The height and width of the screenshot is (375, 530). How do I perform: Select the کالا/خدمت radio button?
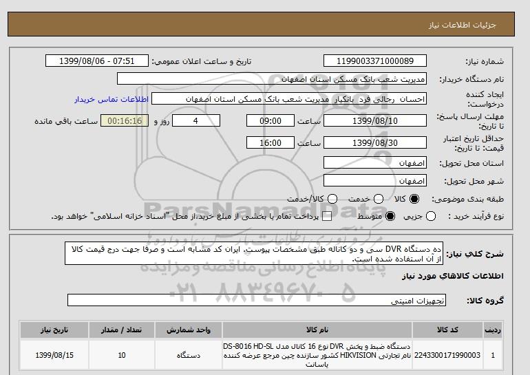332,199
